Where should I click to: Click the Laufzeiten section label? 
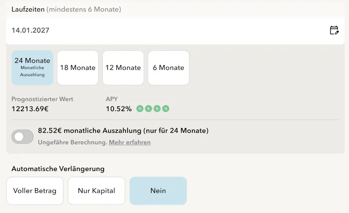pyautogui.click(x=28, y=9)
